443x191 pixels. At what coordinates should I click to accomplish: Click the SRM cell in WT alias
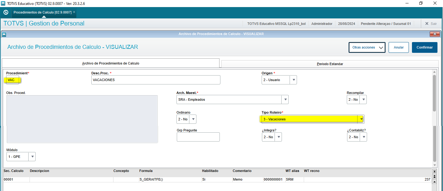[295, 180]
